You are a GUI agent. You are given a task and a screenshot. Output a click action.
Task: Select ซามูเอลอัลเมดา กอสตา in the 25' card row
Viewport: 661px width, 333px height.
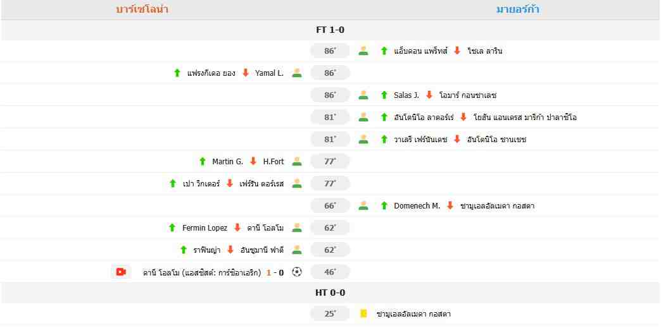click(413, 314)
